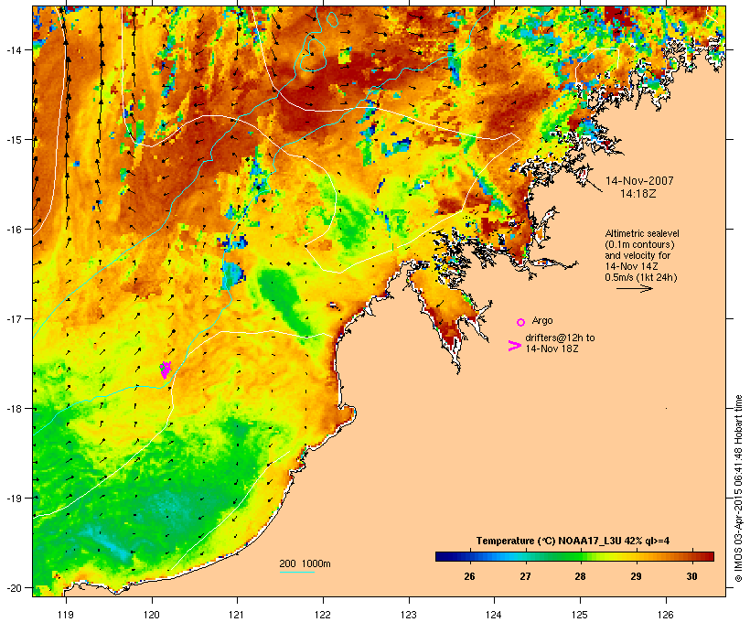Click the Argo legend label
The image size is (750, 622).
[x=542, y=320]
